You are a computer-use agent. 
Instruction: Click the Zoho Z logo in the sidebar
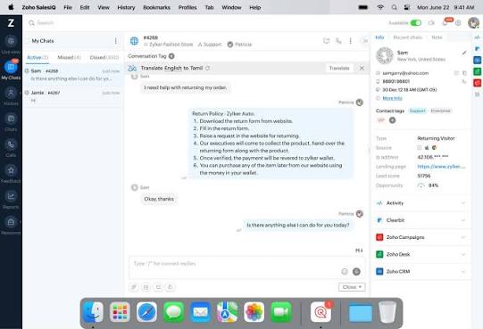click(x=11, y=23)
